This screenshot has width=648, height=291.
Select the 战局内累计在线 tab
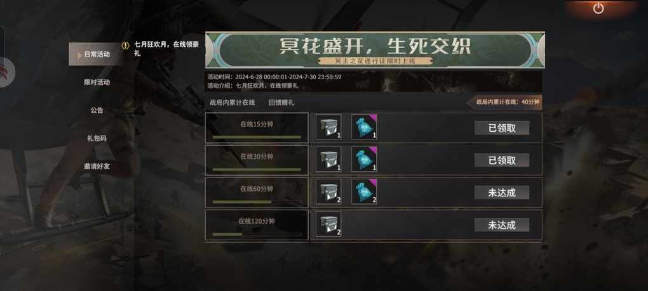point(233,103)
